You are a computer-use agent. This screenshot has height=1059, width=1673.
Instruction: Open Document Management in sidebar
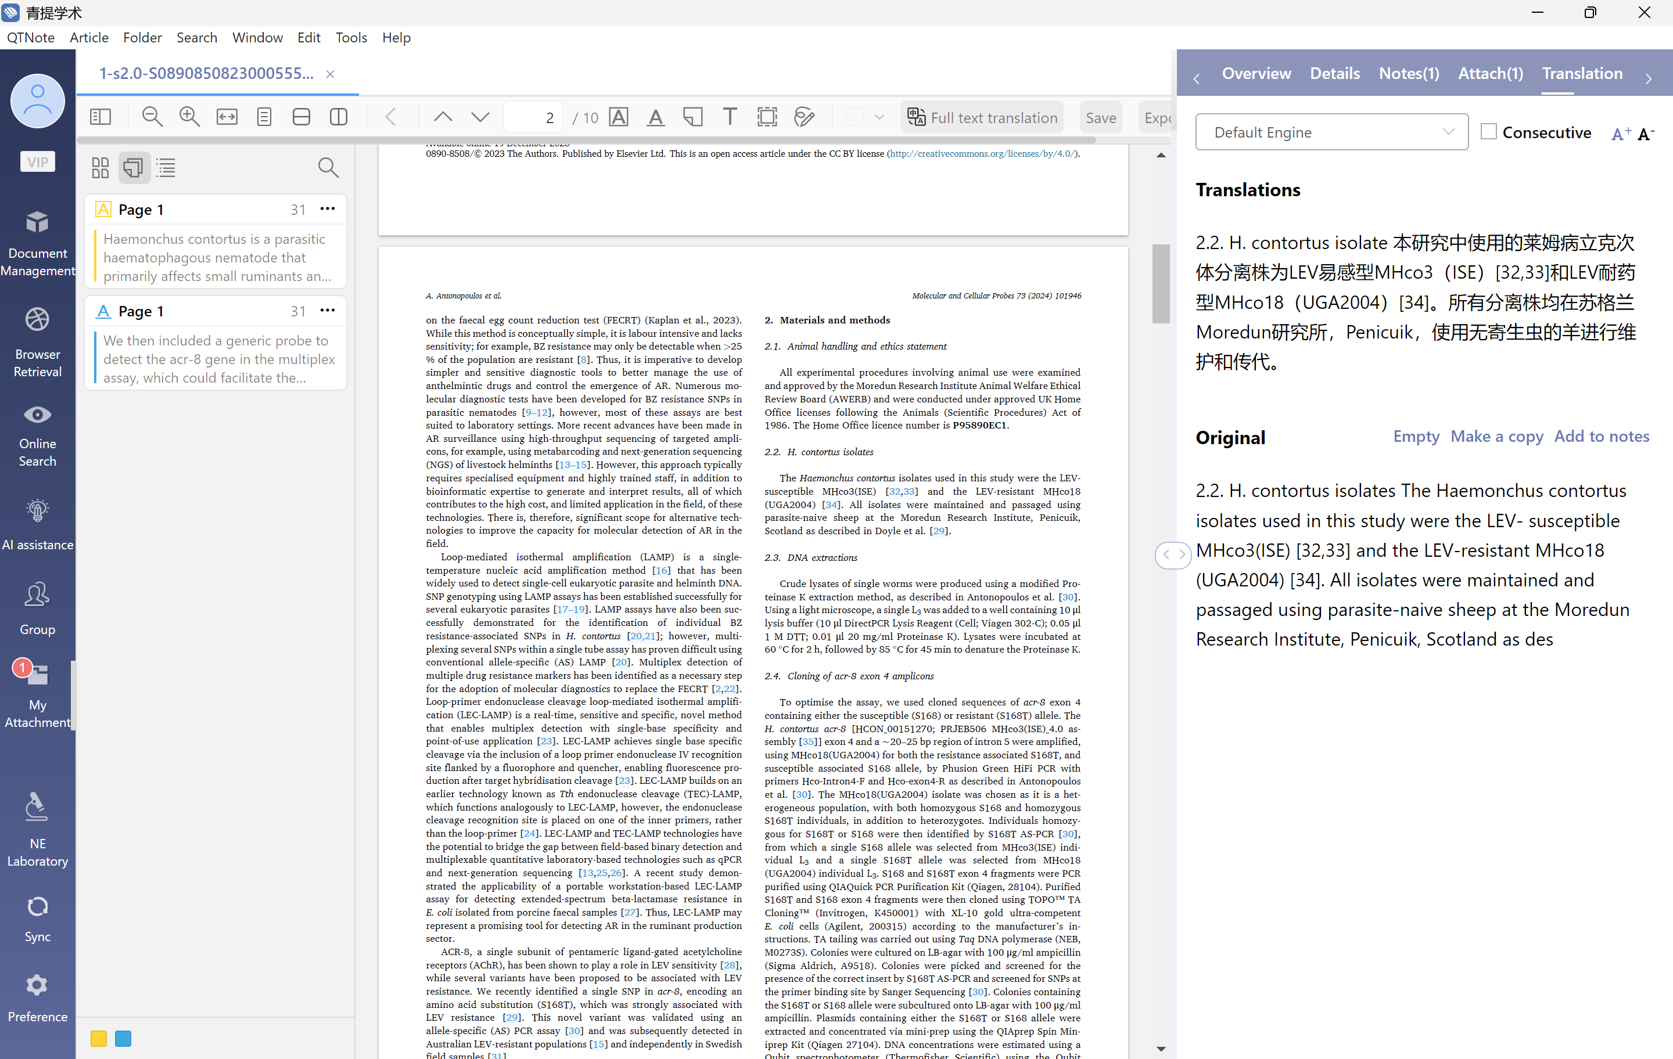pos(38,243)
